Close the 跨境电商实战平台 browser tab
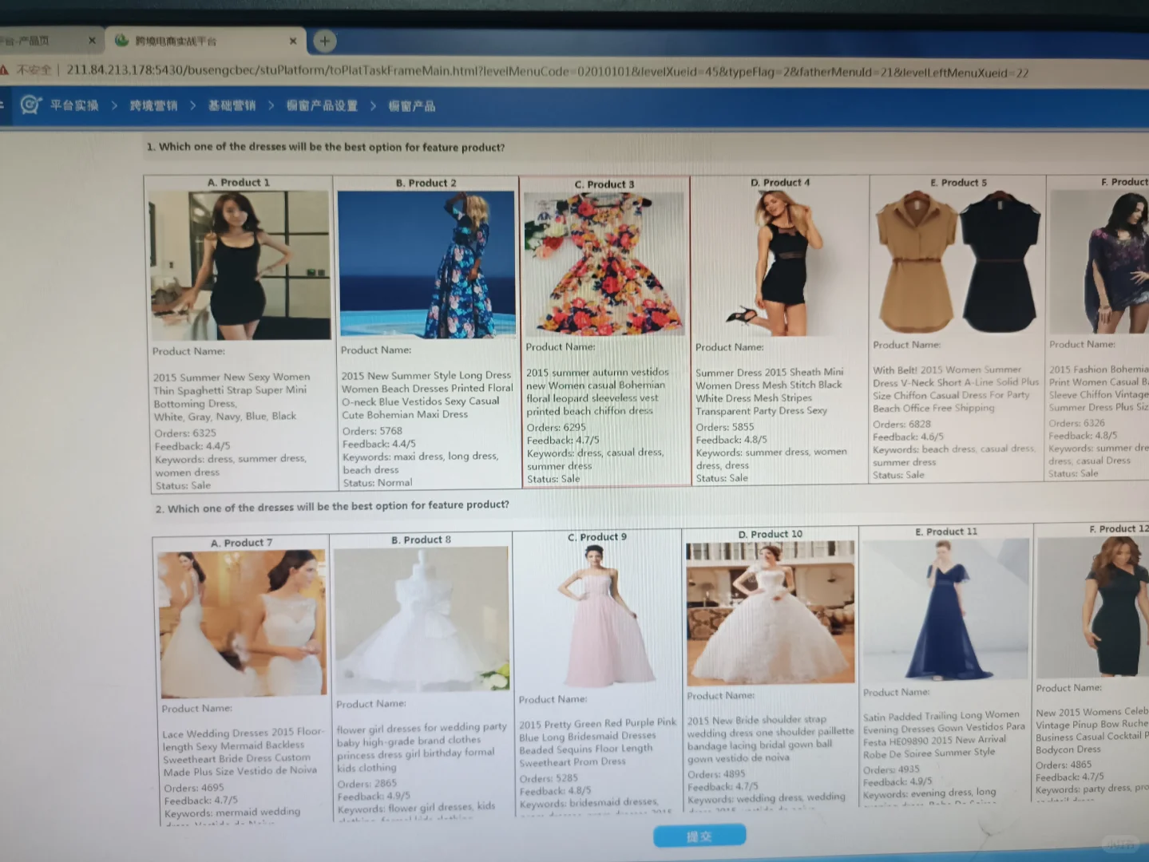Screen dimensions: 1149x862 pos(293,41)
